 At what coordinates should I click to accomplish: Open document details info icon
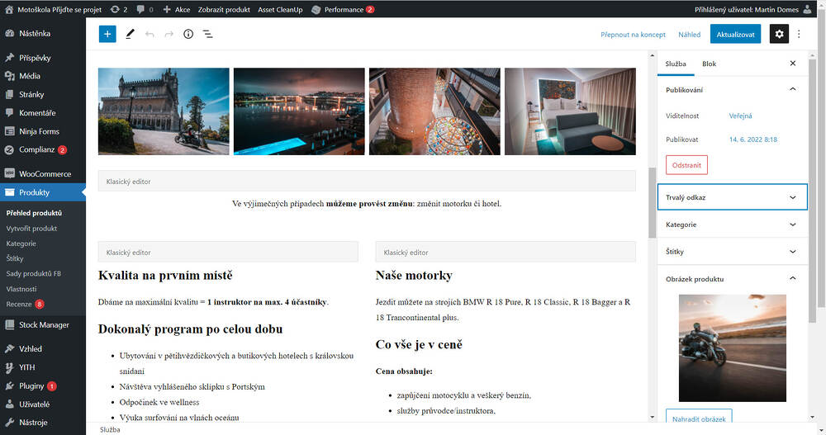tap(188, 34)
